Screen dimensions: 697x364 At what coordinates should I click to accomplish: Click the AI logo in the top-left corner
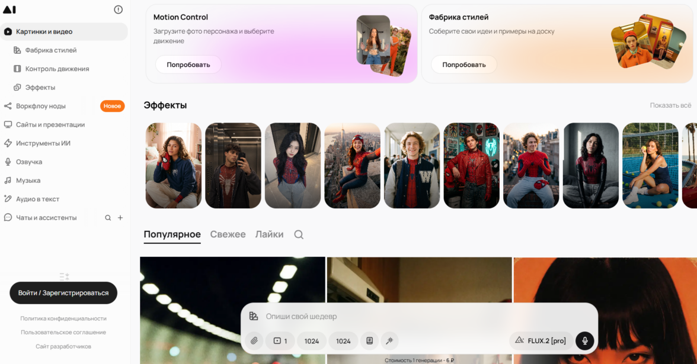click(9, 9)
